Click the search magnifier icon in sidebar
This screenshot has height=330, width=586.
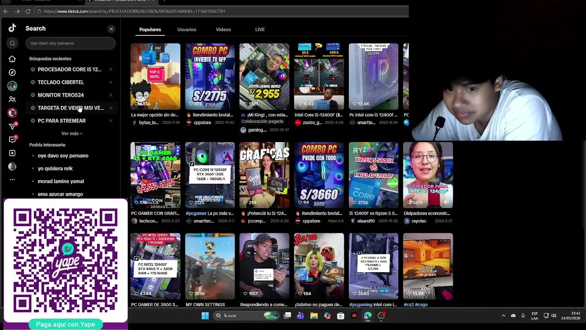pyautogui.click(x=12, y=43)
